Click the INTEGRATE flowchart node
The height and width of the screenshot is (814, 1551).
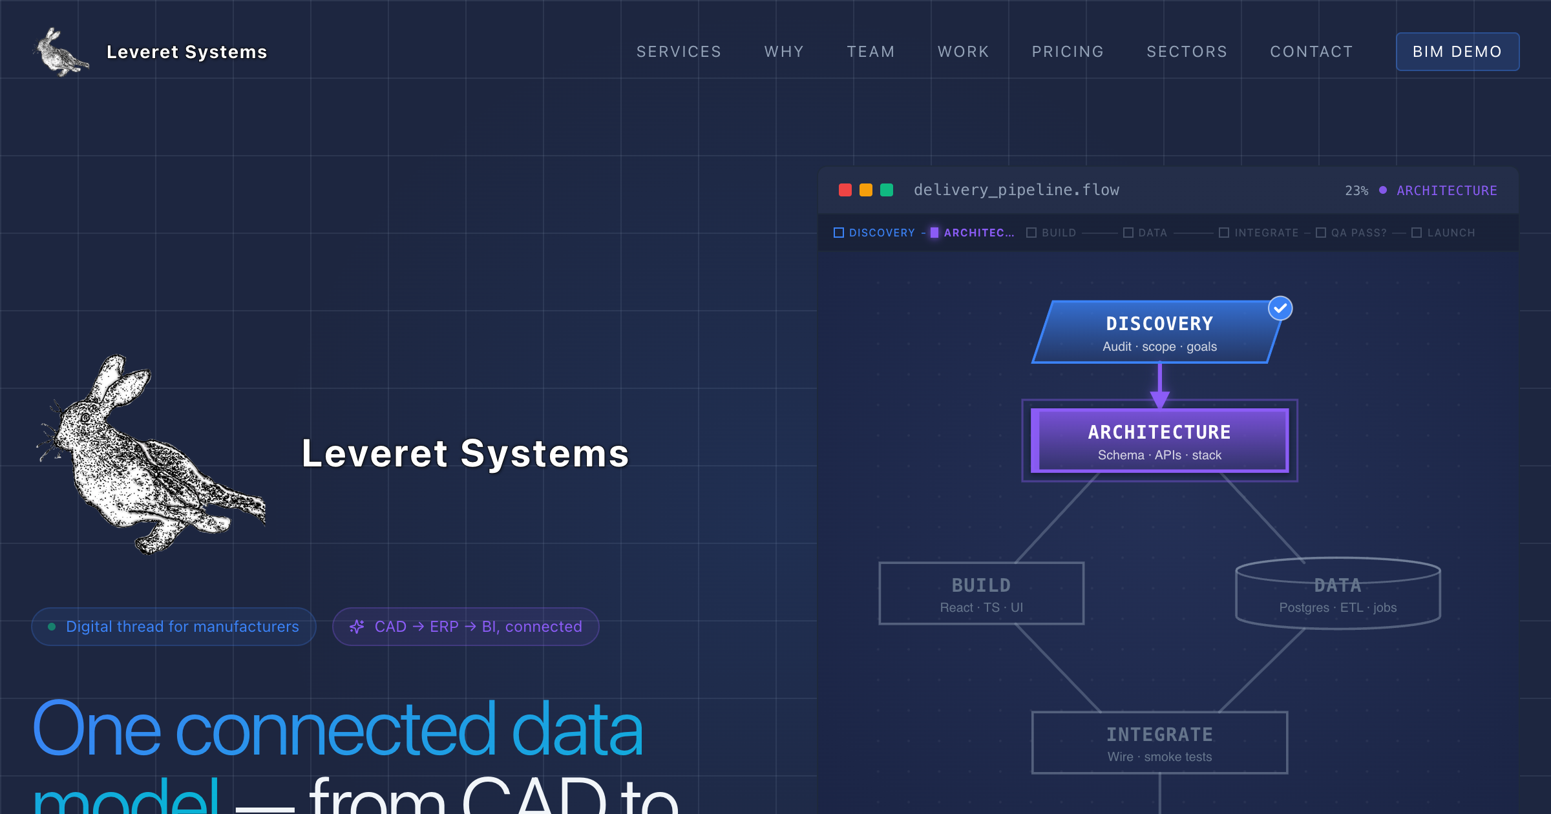(x=1159, y=743)
